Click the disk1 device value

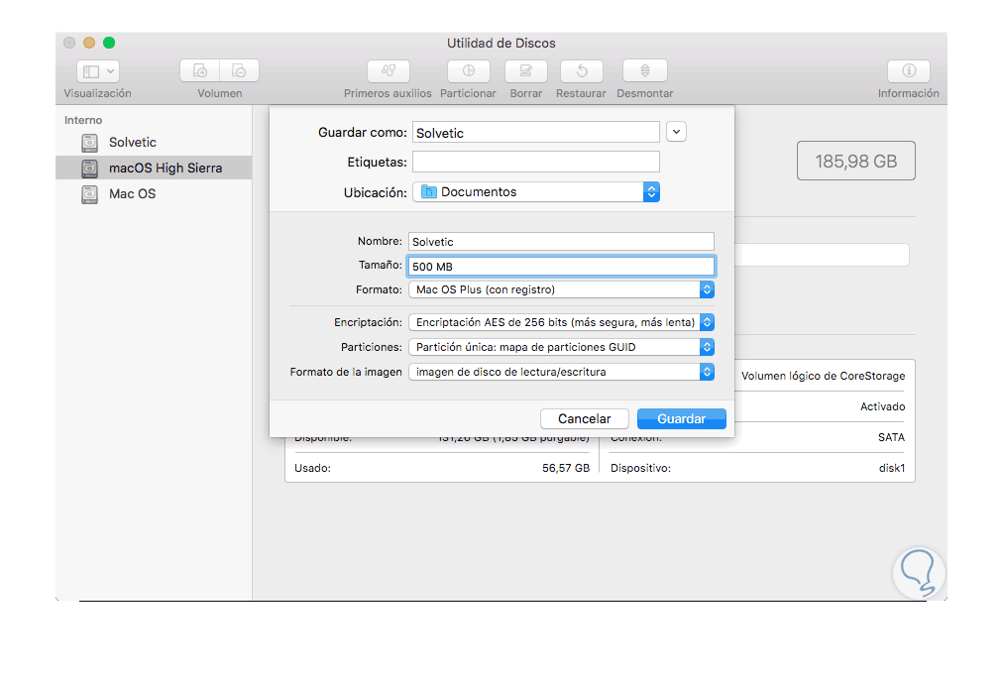coord(892,468)
